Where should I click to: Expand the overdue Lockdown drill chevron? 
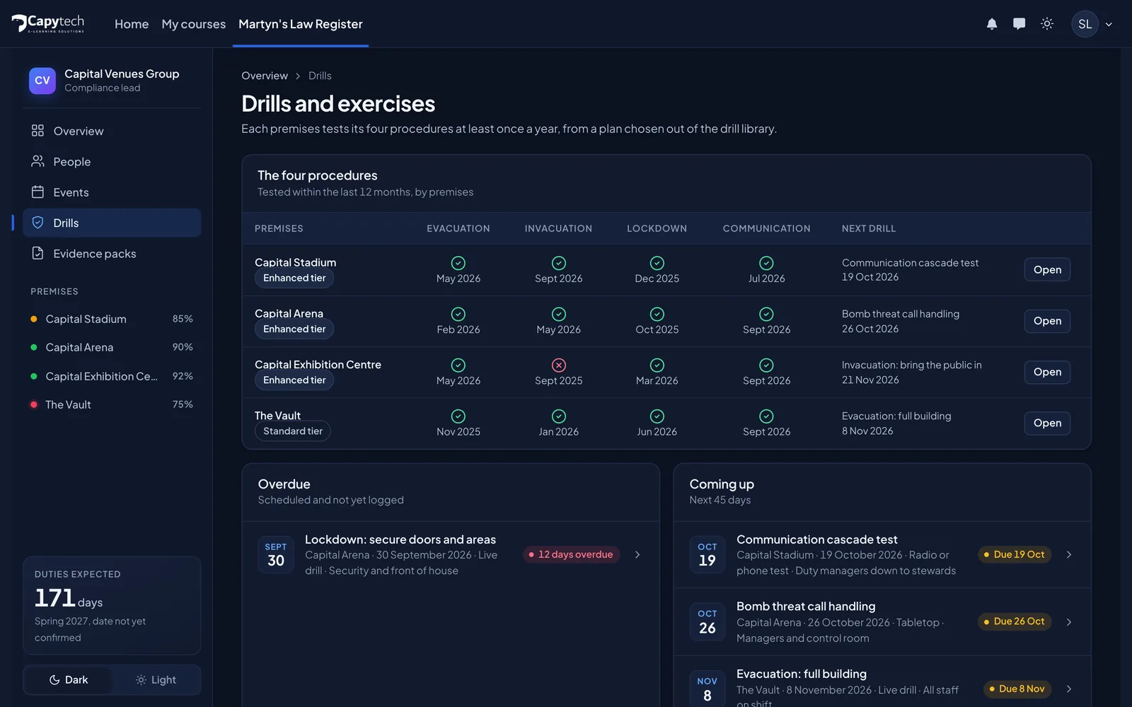click(x=637, y=555)
